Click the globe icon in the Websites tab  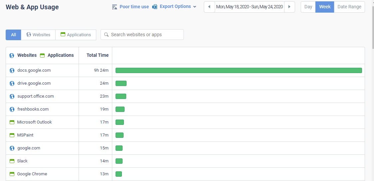[x=29, y=35]
